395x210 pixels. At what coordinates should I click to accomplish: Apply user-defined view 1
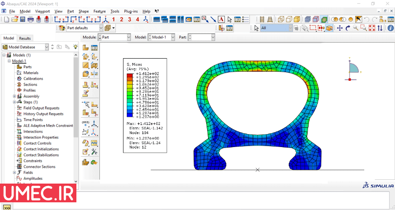coord(113,19)
